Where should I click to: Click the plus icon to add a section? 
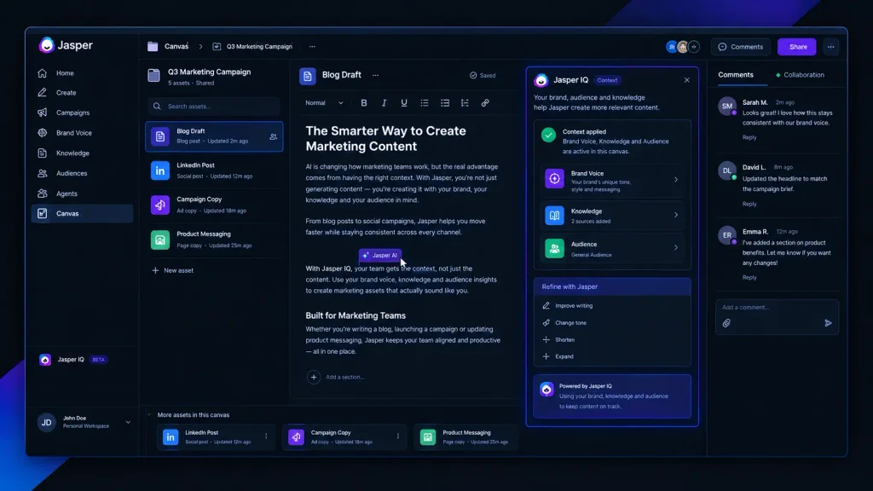coord(314,377)
